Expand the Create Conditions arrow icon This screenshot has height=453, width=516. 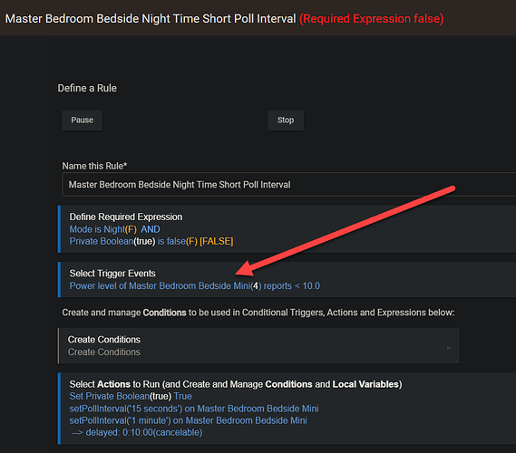(x=449, y=348)
